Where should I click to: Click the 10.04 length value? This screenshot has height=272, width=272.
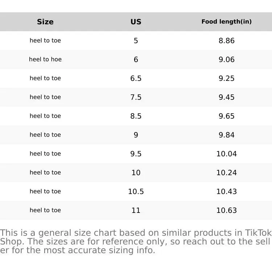point(226,154)
